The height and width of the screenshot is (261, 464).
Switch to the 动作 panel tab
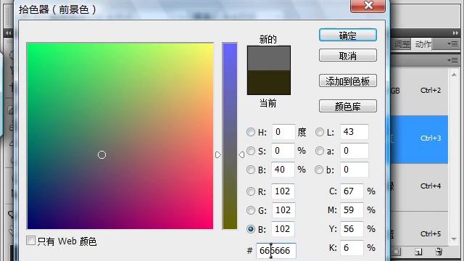click(x=423, y=44)
